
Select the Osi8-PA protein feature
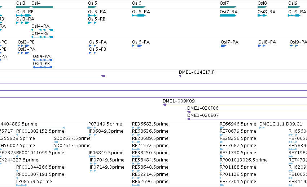click(262, 46)
